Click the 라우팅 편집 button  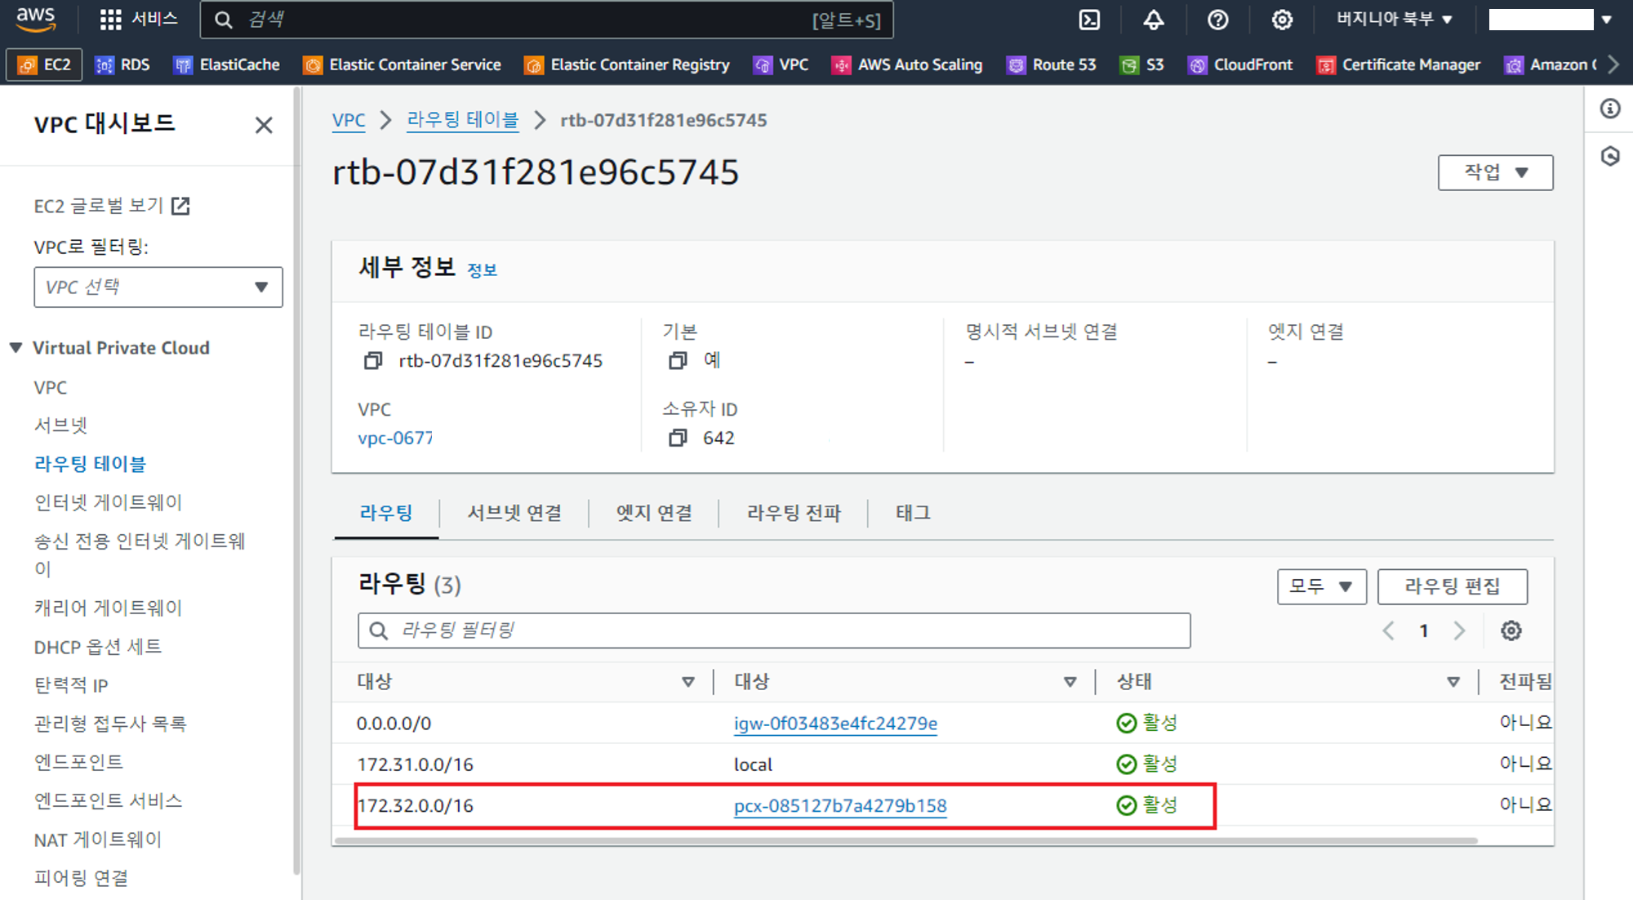click(x=1451, y=586)
